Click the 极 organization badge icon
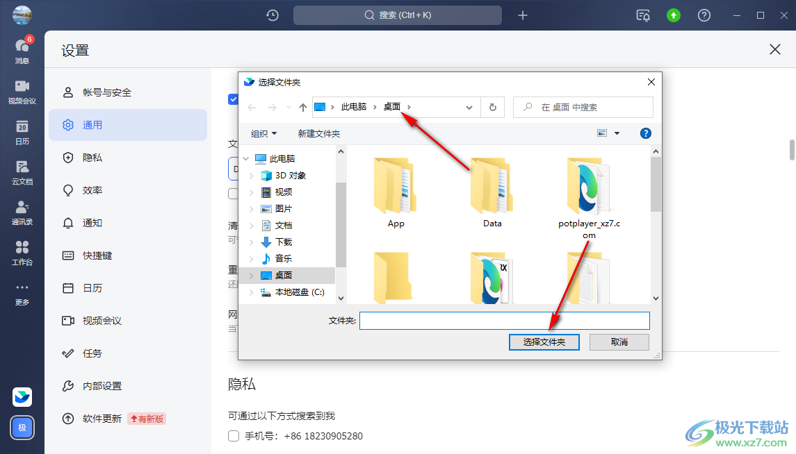The width and height of the screenshot is (796, 454). (22, 428)
